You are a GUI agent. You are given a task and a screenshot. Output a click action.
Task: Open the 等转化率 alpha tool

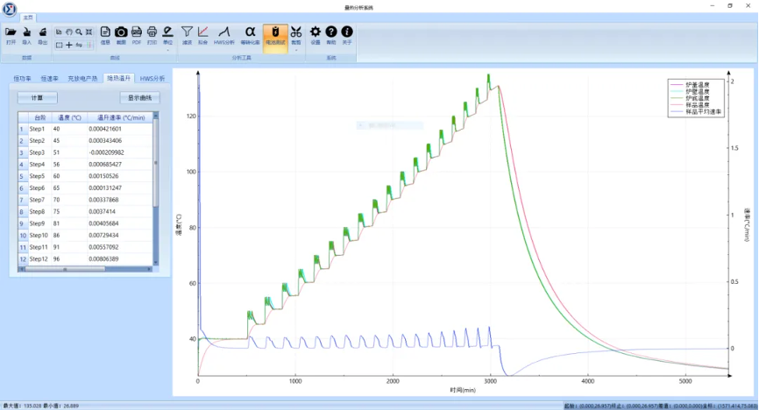250,34
